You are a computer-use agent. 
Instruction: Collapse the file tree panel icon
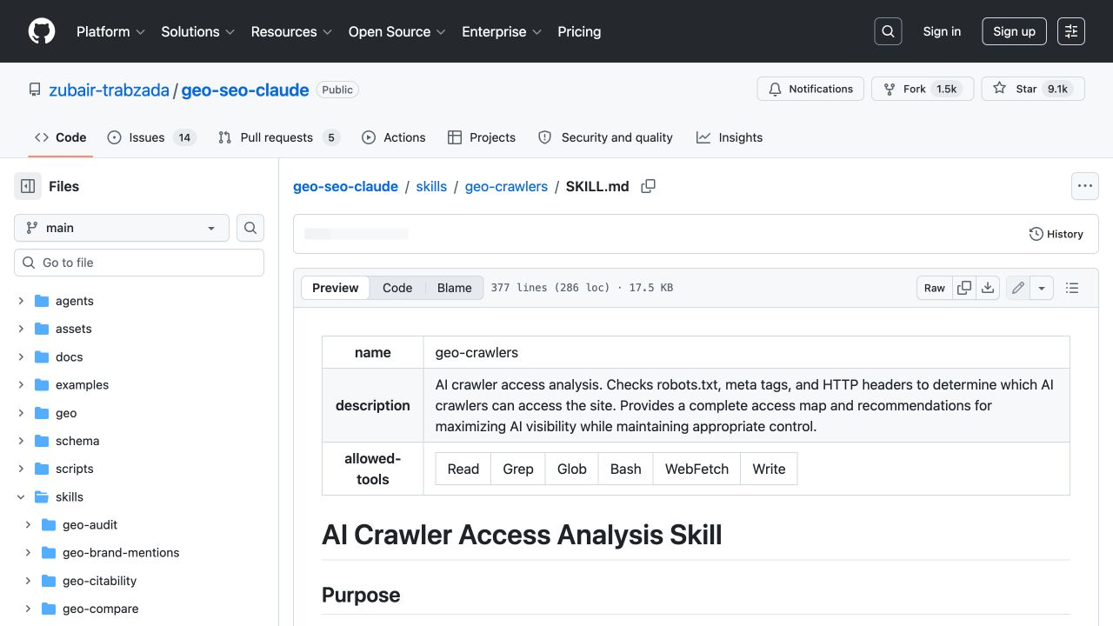coord(28,186)
